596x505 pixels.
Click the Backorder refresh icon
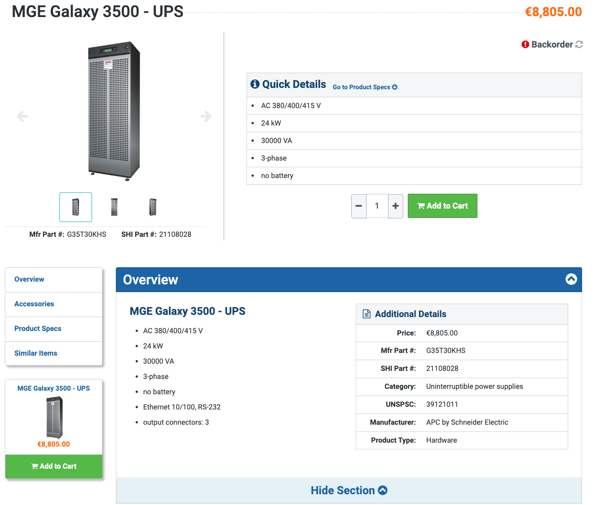pos(579,44)
